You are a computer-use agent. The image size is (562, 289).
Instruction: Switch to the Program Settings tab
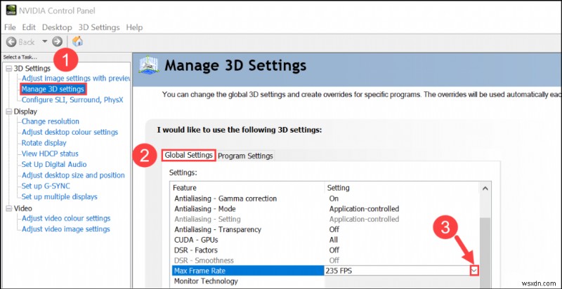(245, 156)
